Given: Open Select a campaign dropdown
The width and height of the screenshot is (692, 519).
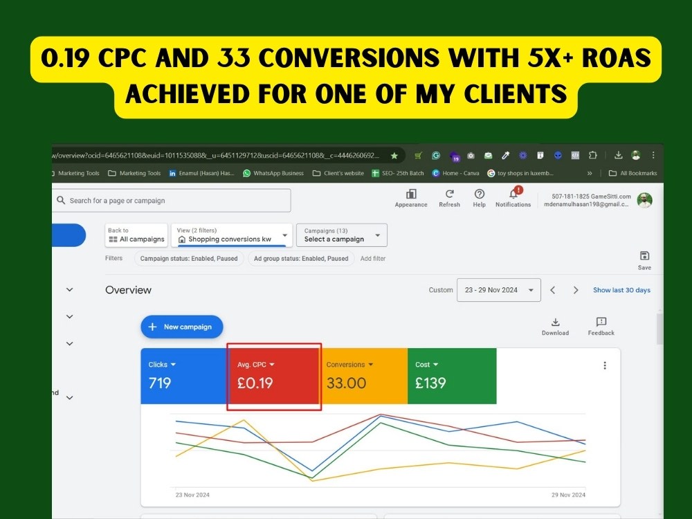Looking at the screenshot, I should pyautogui.click(x=342, y=235).
